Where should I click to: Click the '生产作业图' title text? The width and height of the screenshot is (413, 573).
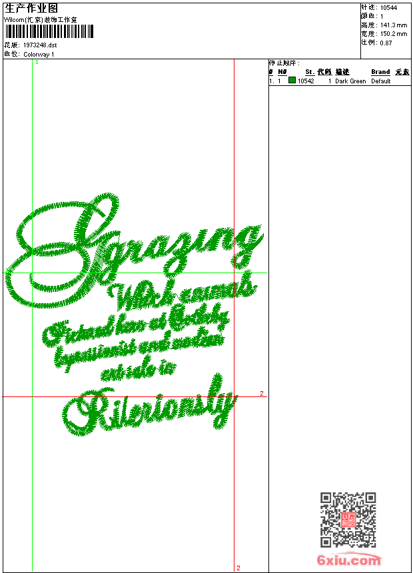(x=31, y=8)
